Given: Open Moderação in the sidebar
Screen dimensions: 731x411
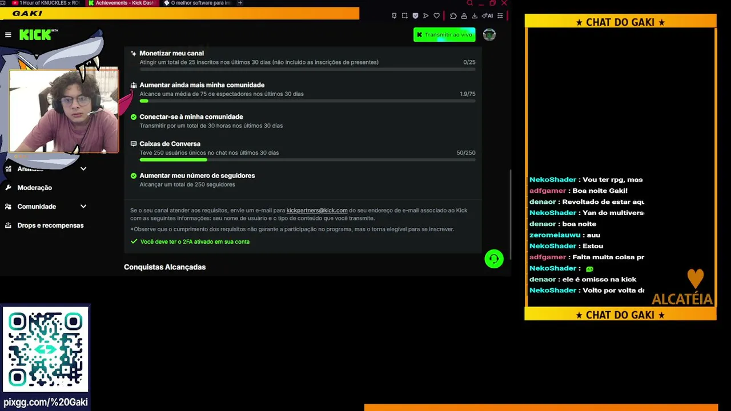Looking at the screenshot, I should (34, 188).
